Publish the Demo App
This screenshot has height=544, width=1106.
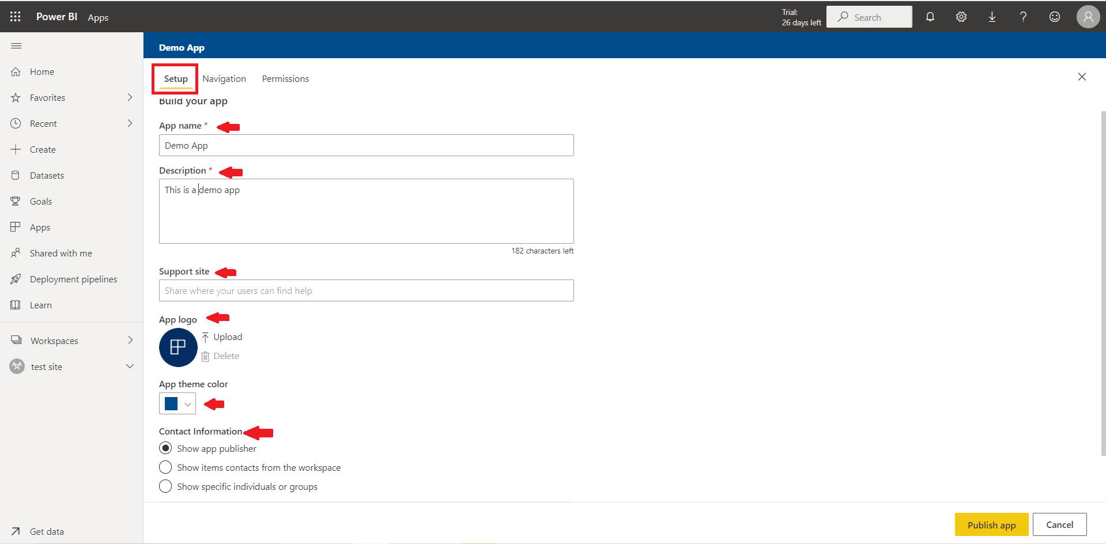coord(991,524)
